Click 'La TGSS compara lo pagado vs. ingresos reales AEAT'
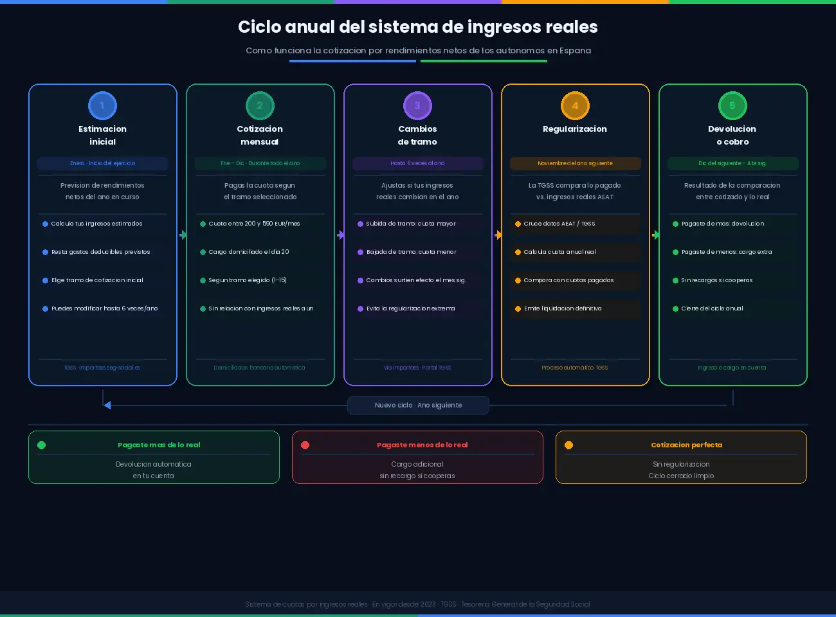Image resolution: width=836 pixels, height=617 pixels. pyautogui.click(x=575, y=191)
